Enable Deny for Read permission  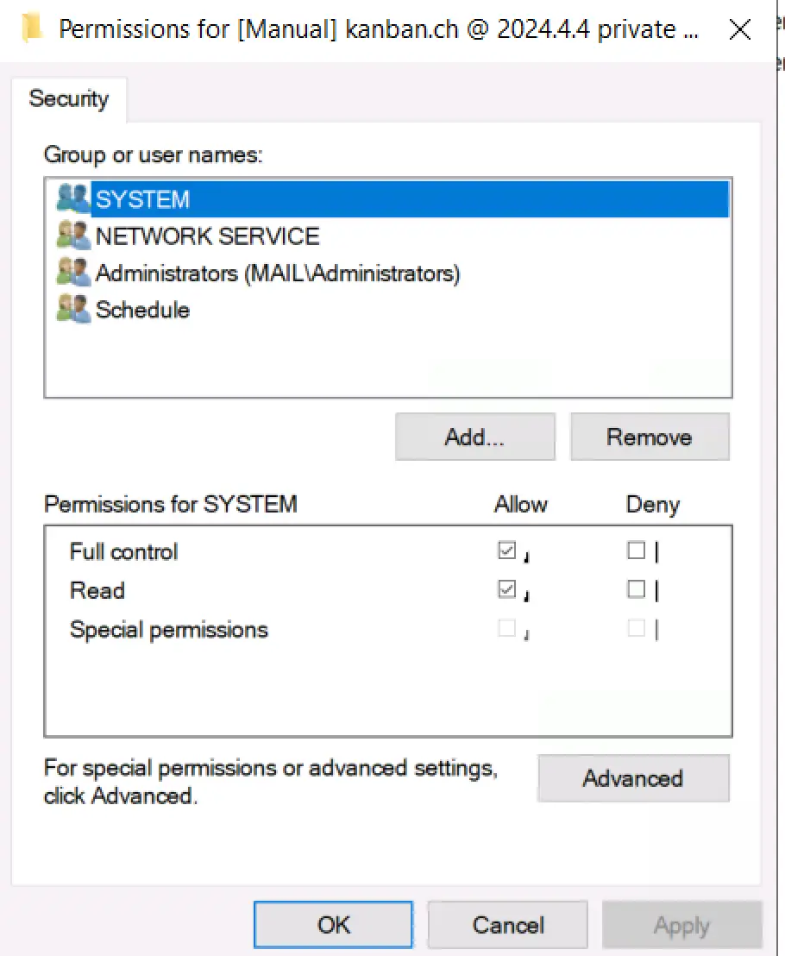click(x=637, y=589)
